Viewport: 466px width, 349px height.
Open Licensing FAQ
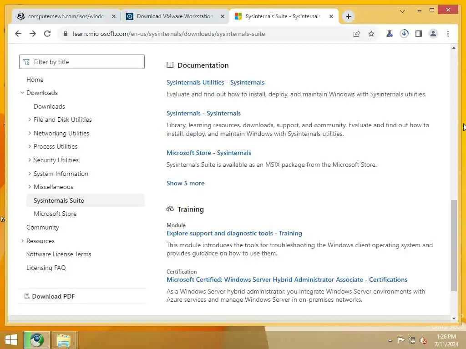(46, 268)
